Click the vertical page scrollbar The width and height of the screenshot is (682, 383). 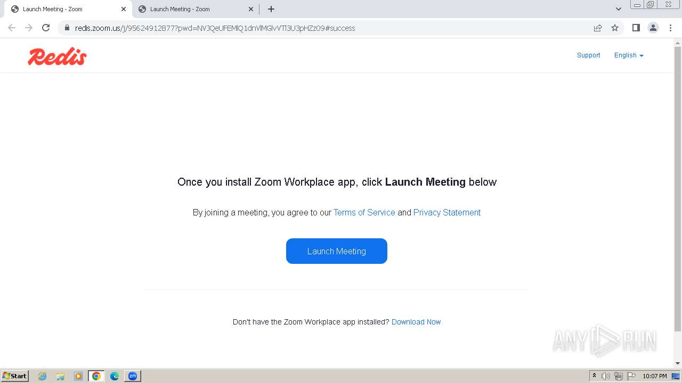(x=678, y=189)
